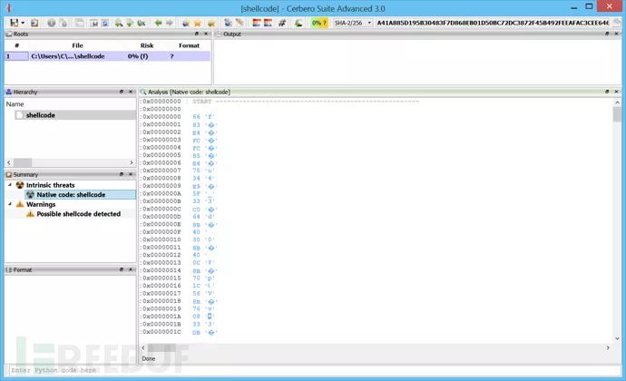Click the Analysis vertical scrollbar thumb
The width and height of the screenshot is (626, 381).
(x=617, y=114)
